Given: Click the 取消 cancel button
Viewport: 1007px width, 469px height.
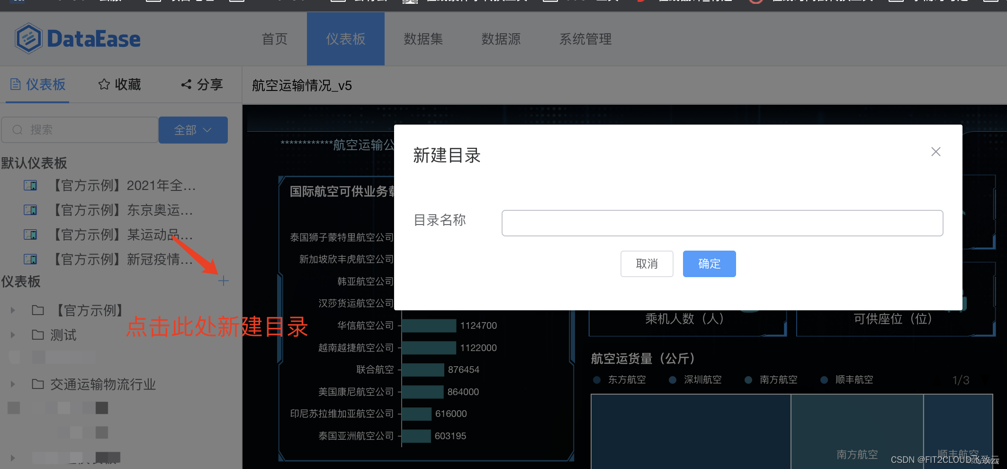Looking at the screenshot, I should (x=647, y=264).
